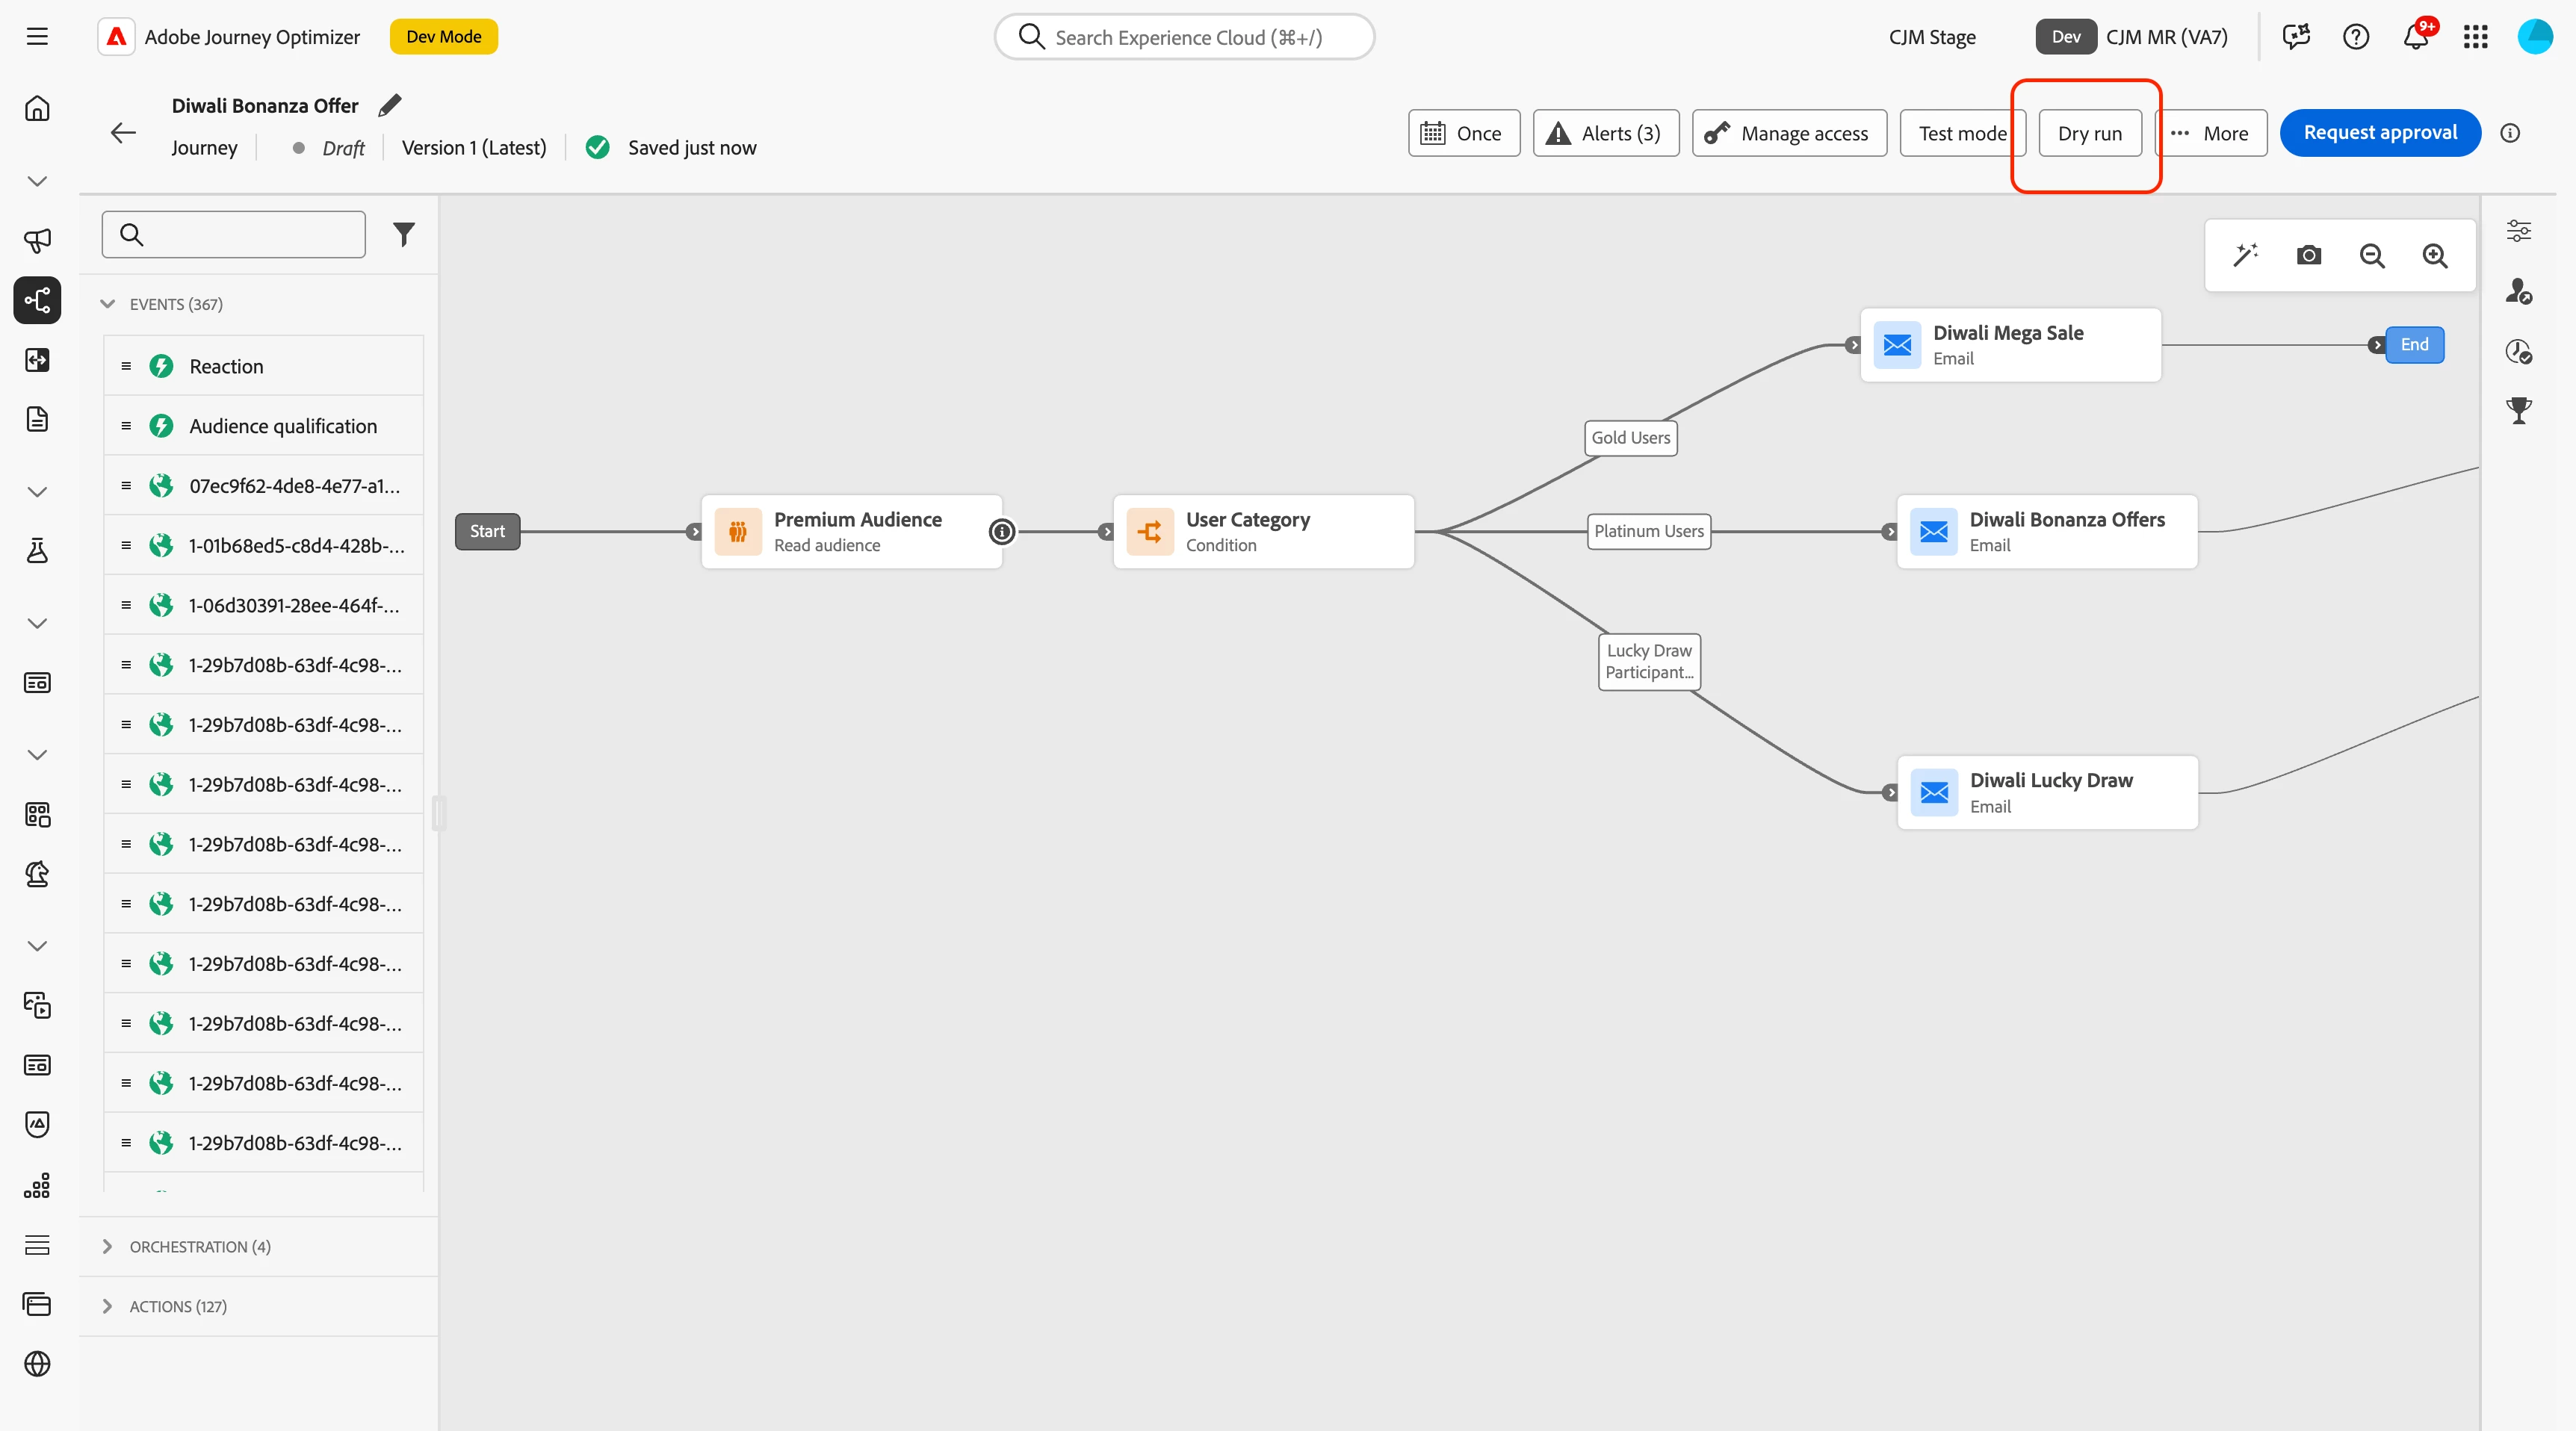The height and width of the screenshot is (1431, 2576).
Task: Zoom in the journey canvas
Action: pyautogui.click(x=2434, y=255)
